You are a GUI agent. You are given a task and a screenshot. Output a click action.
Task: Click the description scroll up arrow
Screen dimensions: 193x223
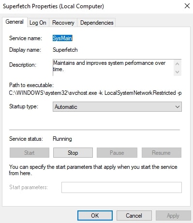[178, 64]
